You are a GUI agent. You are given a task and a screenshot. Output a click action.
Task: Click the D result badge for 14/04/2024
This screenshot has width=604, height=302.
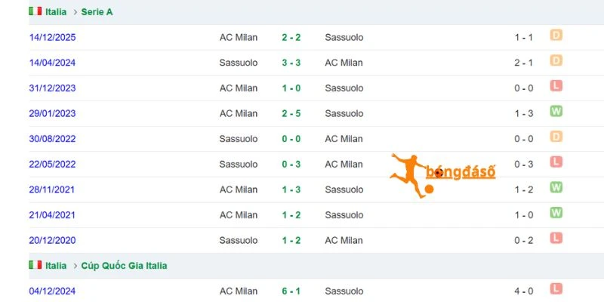(x=556, y=60)
